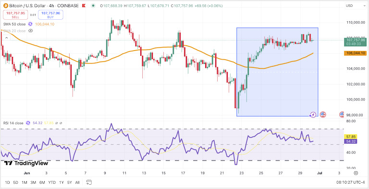The image size is (369, 189).
Task: Select the 1Y time range
Action: 61,182
